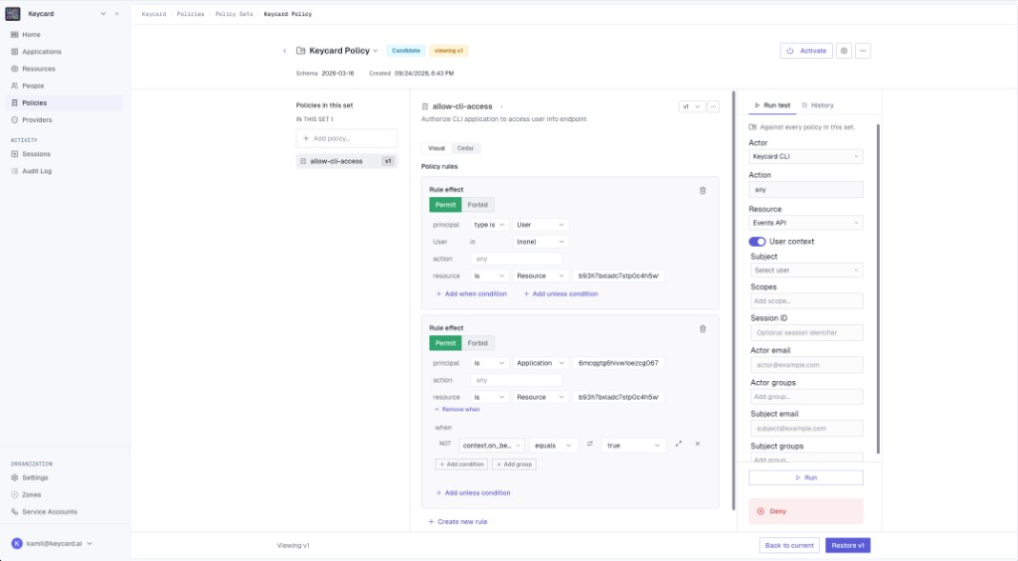Screen dimensions: 1018x561
Task: Click the Add condition button
Action: pyautogui.click(x=461, y=465)
